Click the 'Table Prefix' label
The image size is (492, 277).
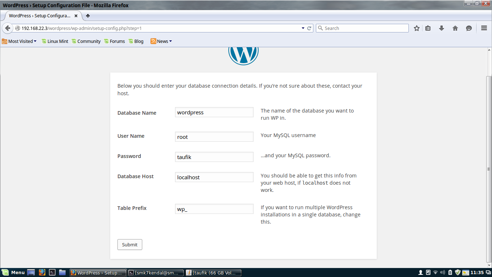coord(132,208)
